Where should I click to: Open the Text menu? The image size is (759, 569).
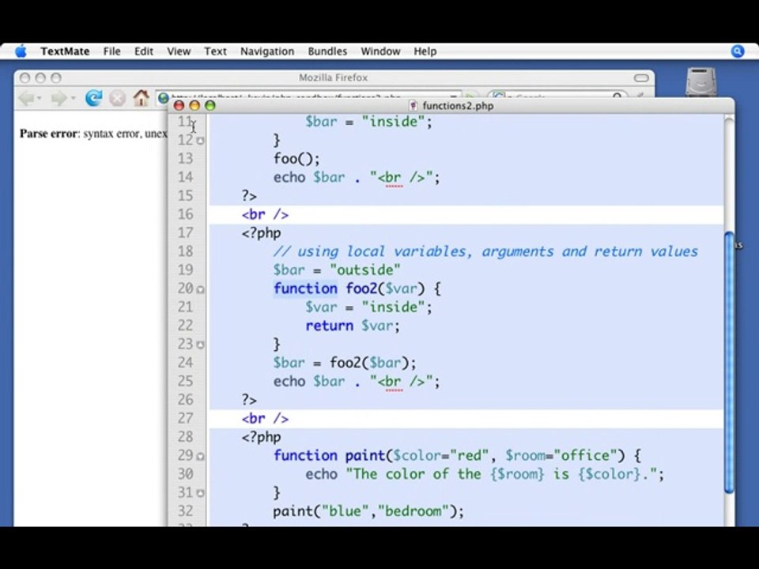pos(215,51)
